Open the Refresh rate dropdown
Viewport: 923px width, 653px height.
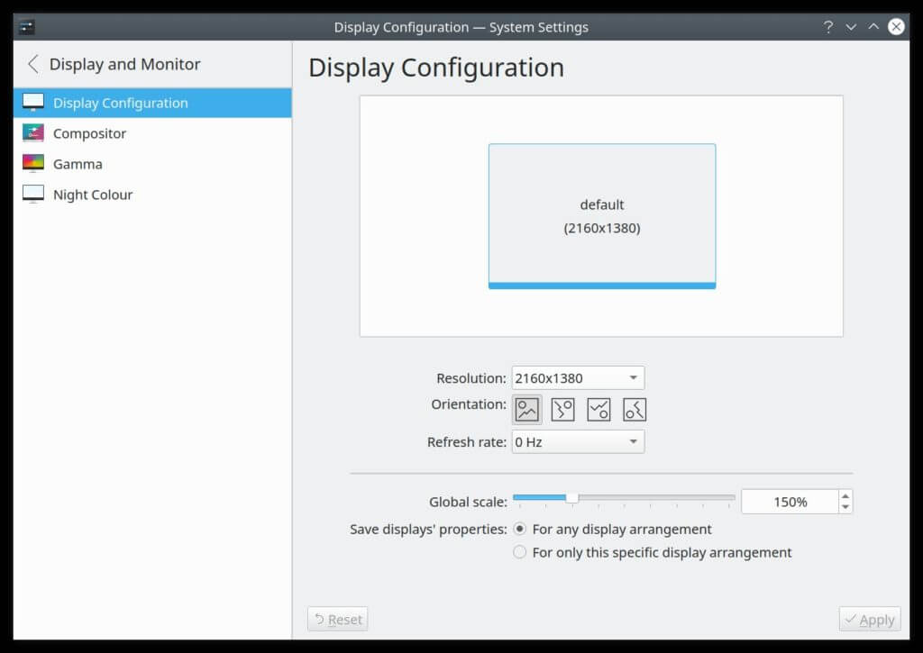pos(577,441)
